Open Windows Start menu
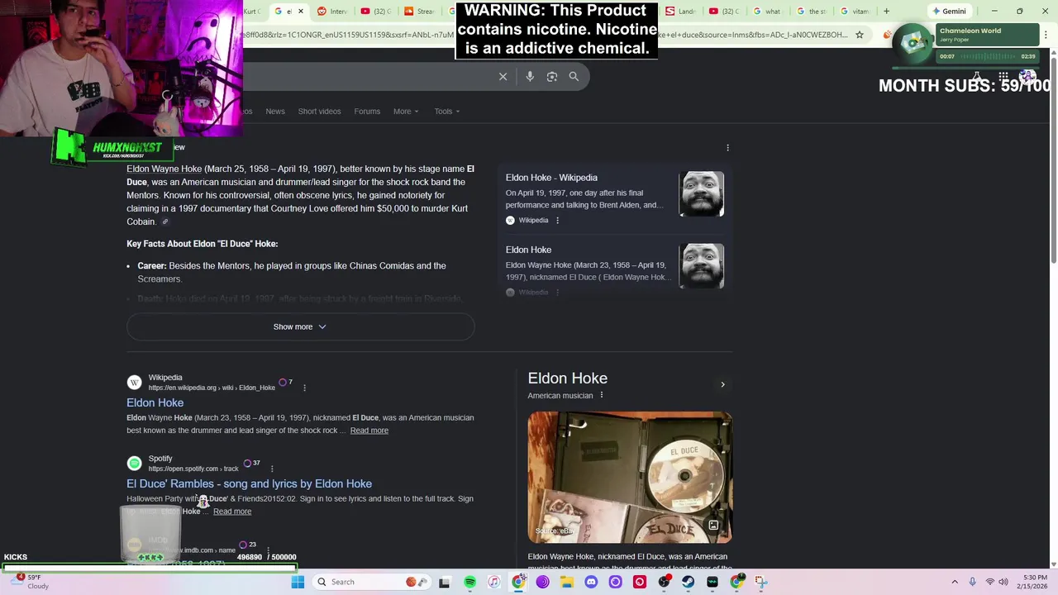The image size is (1058, 595). (298, 582)
